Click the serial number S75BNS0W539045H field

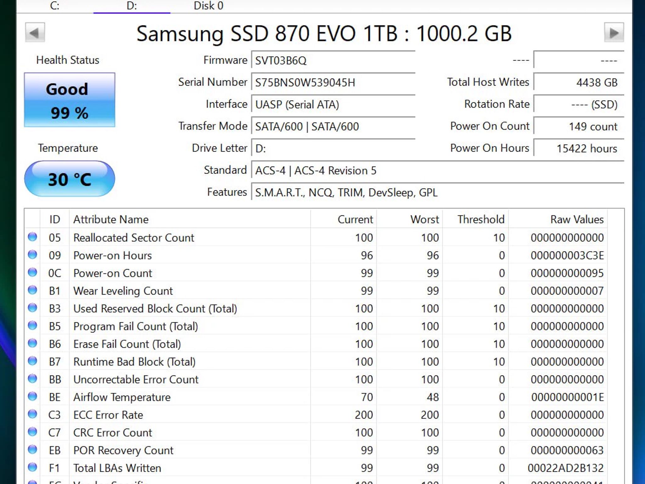click(333, 82)
